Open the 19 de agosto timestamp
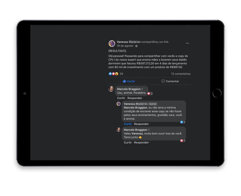Viewport: 241px width, 196px height. tap(125, 46)
